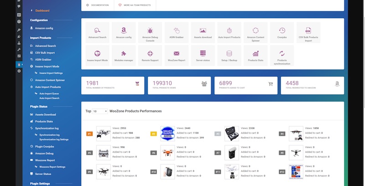Select Amazon config in the sidebar
365x186 pixels.
click(44, 28)
